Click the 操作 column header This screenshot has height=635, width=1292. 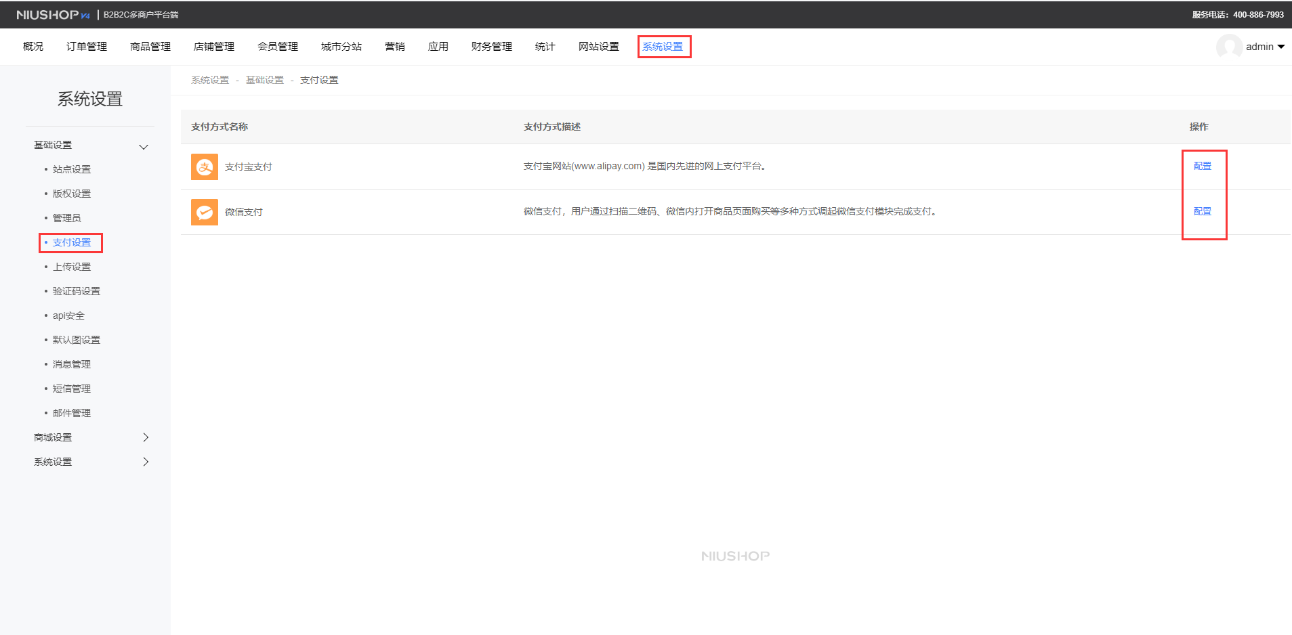point(1199,127)
